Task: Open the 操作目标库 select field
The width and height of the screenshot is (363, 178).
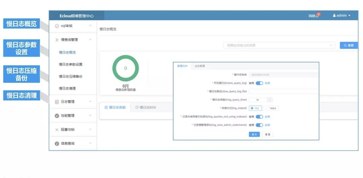Action: coord(284,75)
